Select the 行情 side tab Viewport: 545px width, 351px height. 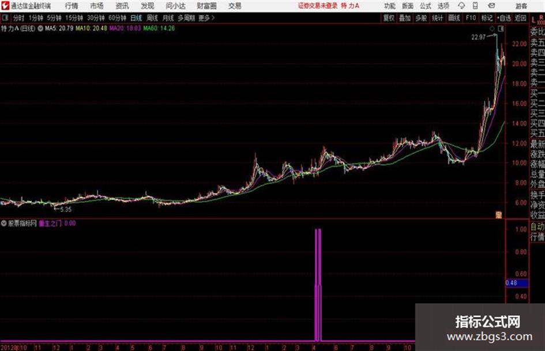pos(538,237)
